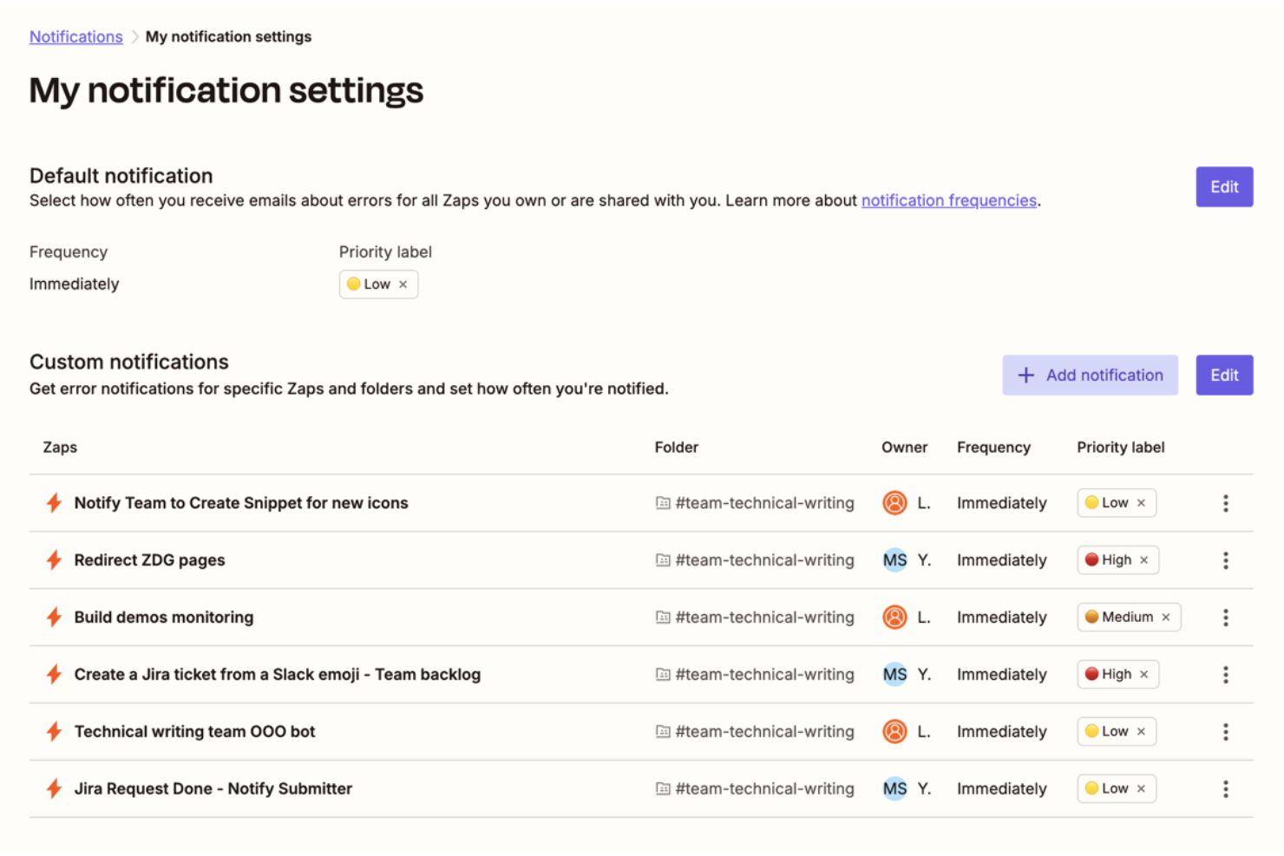Click the Zap bolt icon for Jira Request Done
Viewport: 1284px width, 856px height.
point(54,789)
